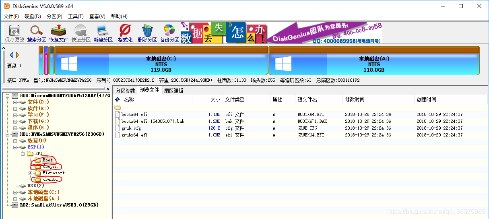The width and height of the screenshot is (489, 219).
Task: Select the Boot folder in tree
Action: click(47, 160)
